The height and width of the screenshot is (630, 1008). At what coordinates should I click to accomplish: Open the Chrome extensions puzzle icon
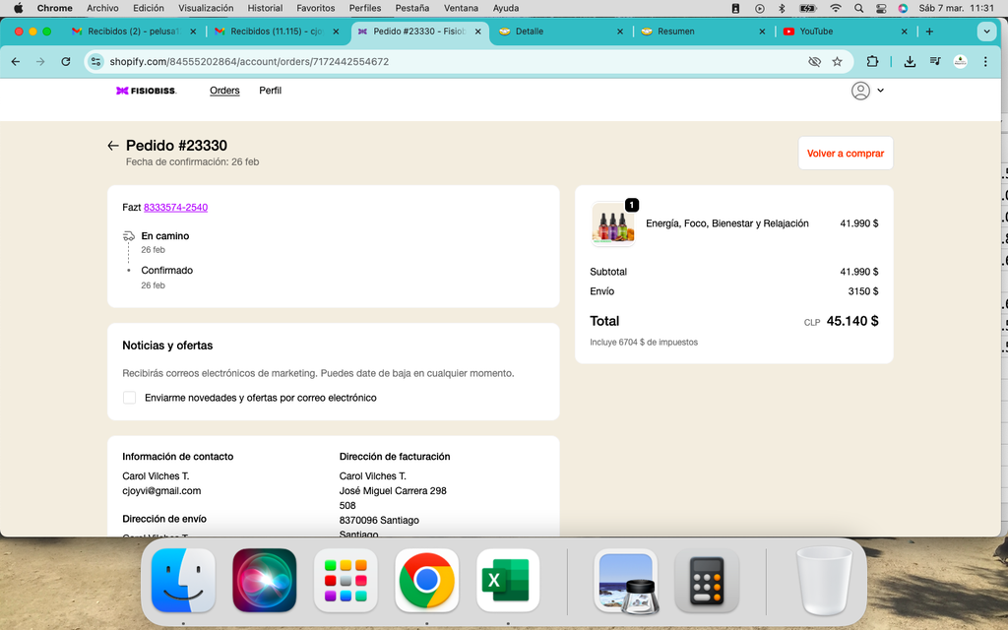click(x=872, y=62)
